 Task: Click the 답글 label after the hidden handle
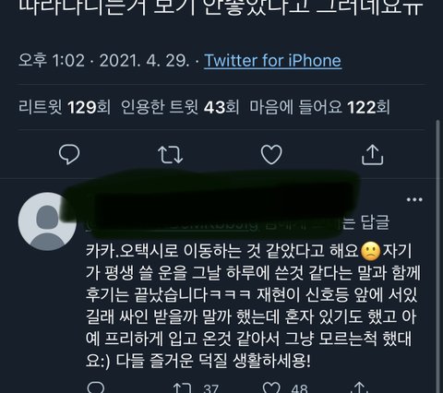[375, 222]
